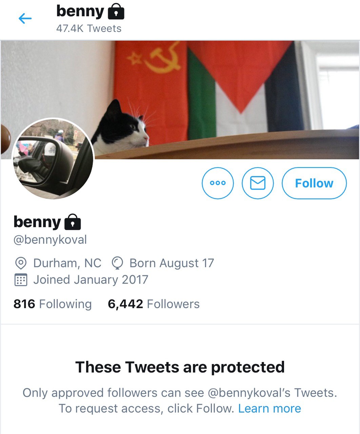
Task: Open the Learn more link
Action: point(269,409)
